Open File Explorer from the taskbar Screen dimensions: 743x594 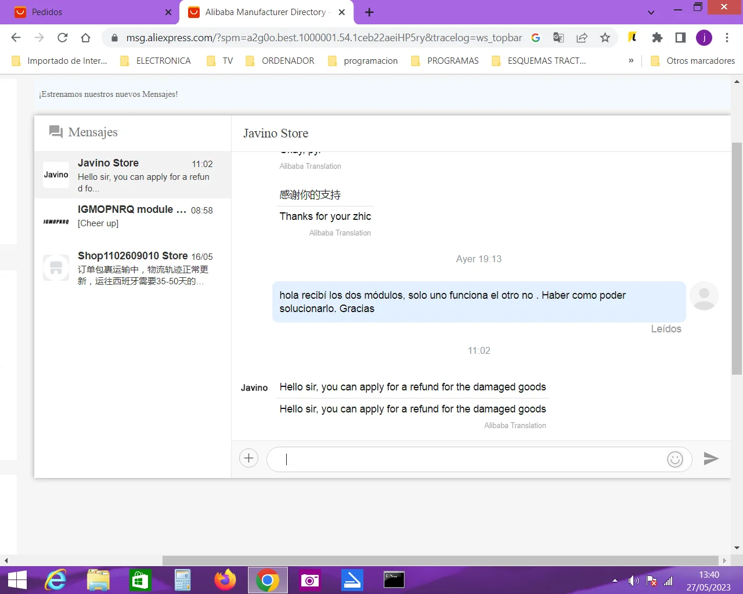(98, 580)
